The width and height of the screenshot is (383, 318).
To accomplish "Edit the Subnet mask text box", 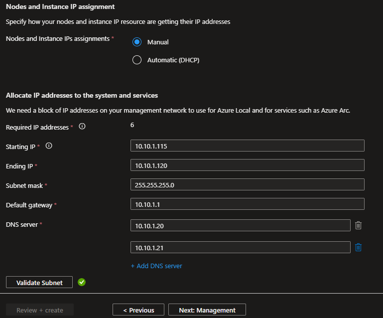I will (247, 185).
